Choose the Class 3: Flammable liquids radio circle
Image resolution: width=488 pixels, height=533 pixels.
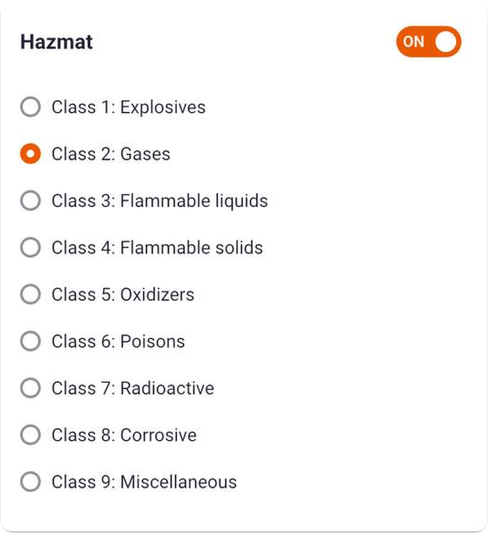pyautogui.click(x=31, y=200)
